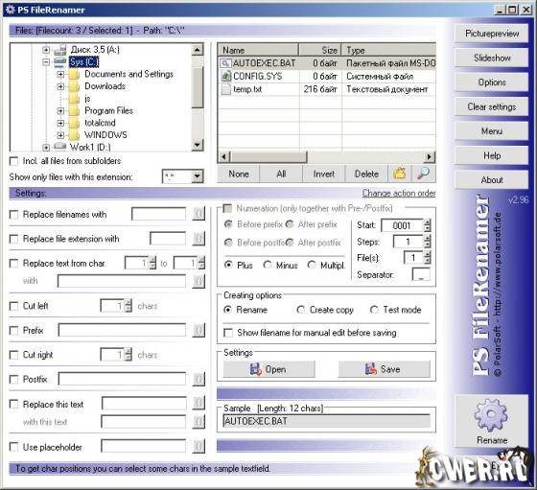This screenshot has height=490, width=537.
Task: Open Options from the side menu
Action: [491, 82]
